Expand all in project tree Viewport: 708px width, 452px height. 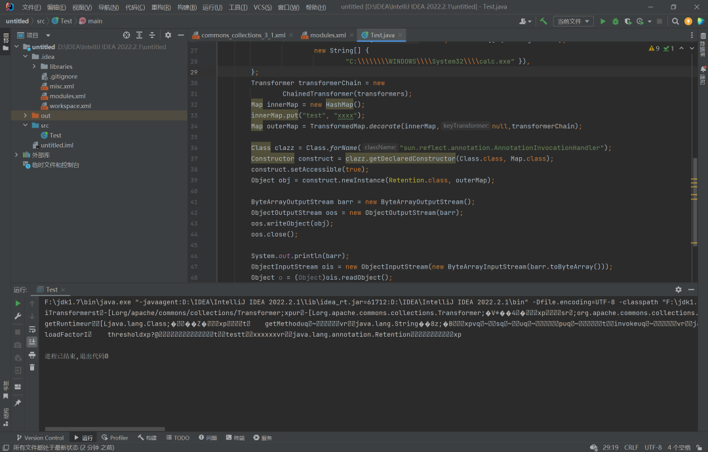[x=139, y=35]
